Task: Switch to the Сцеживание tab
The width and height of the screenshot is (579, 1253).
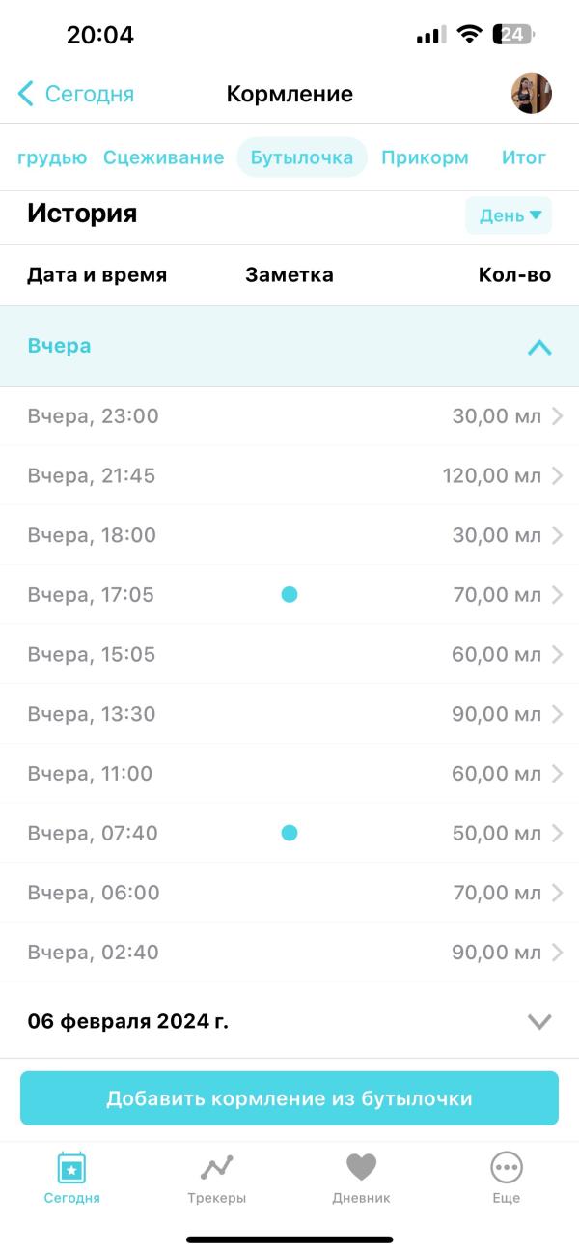Action: coord(163,157)
